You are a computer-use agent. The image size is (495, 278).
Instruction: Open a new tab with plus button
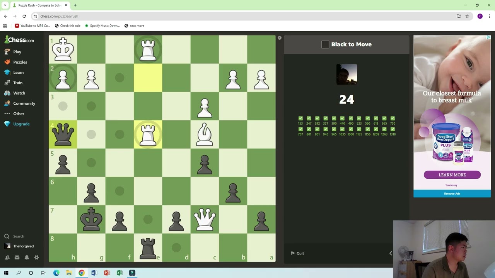pyautogui.click(x=75, y=5)
